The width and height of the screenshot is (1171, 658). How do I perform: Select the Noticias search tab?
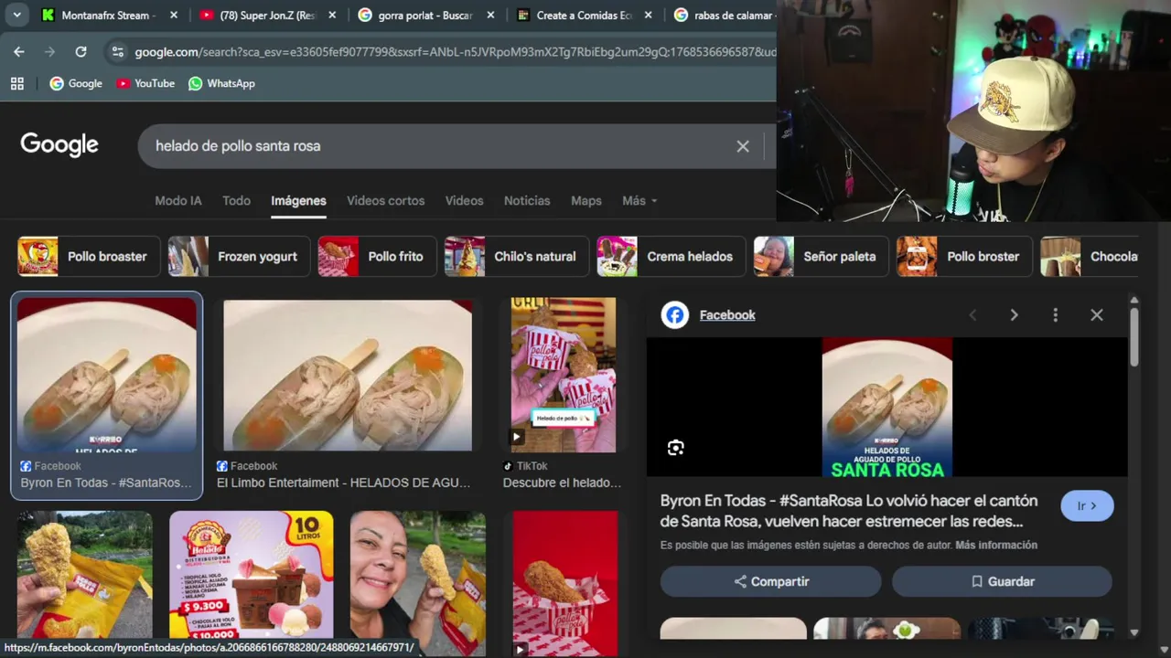click(527, 200)
